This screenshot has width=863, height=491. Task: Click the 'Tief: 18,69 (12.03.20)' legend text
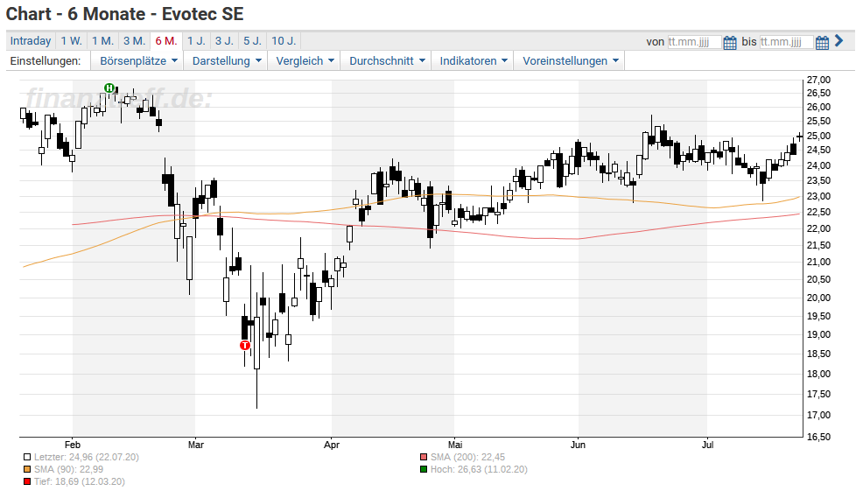[x=80, y=481]
